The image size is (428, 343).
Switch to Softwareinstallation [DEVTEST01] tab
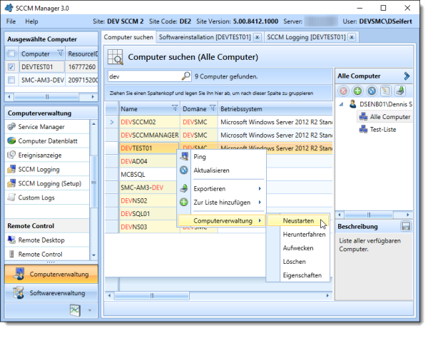pos(205,37)
